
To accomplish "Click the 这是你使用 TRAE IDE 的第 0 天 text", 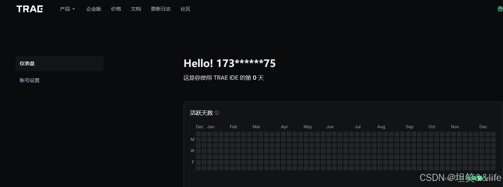I will point(224,78).
